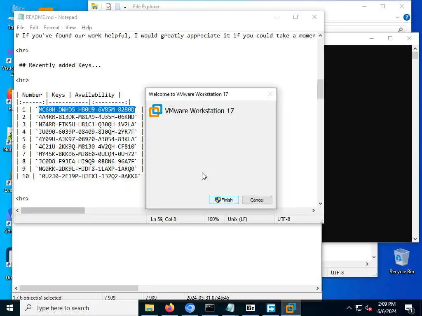Open the Recycle Bin desktop icon

pyautogui.click(x=401, y=261)
